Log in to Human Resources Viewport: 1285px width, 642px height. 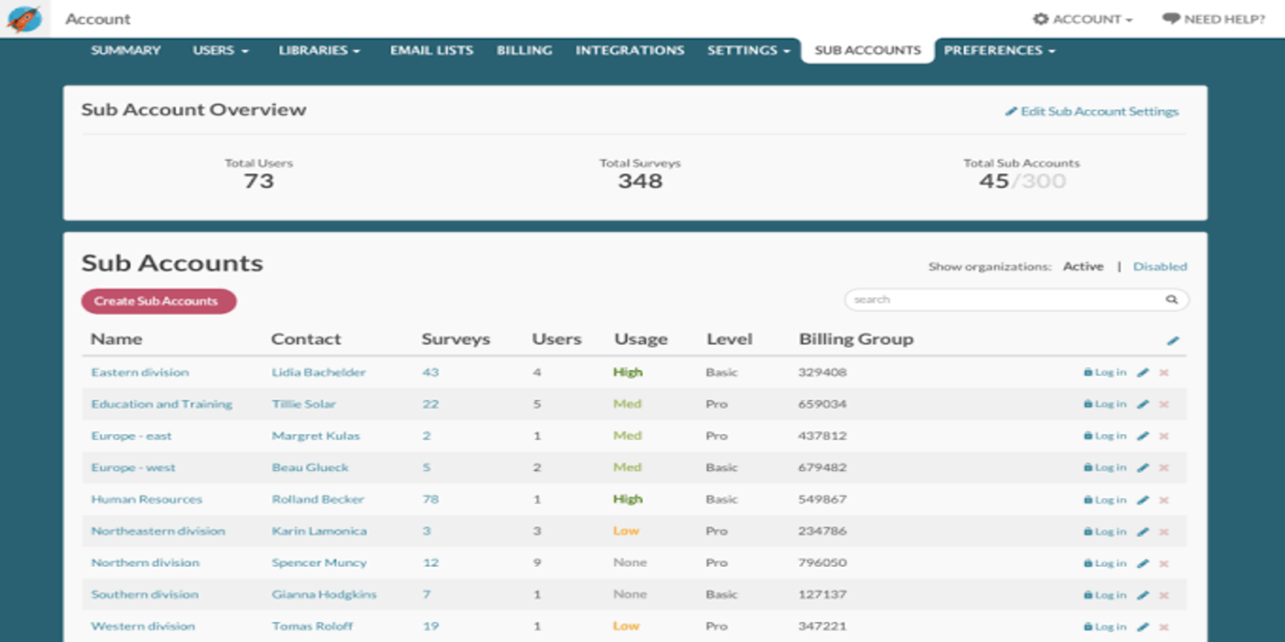[1105, 500]
